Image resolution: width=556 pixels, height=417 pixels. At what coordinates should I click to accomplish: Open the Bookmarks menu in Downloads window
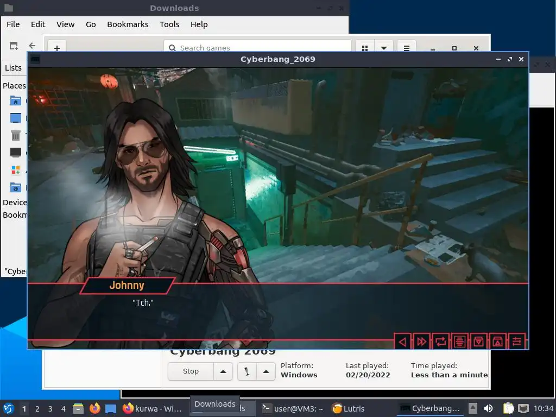point(128,24)
